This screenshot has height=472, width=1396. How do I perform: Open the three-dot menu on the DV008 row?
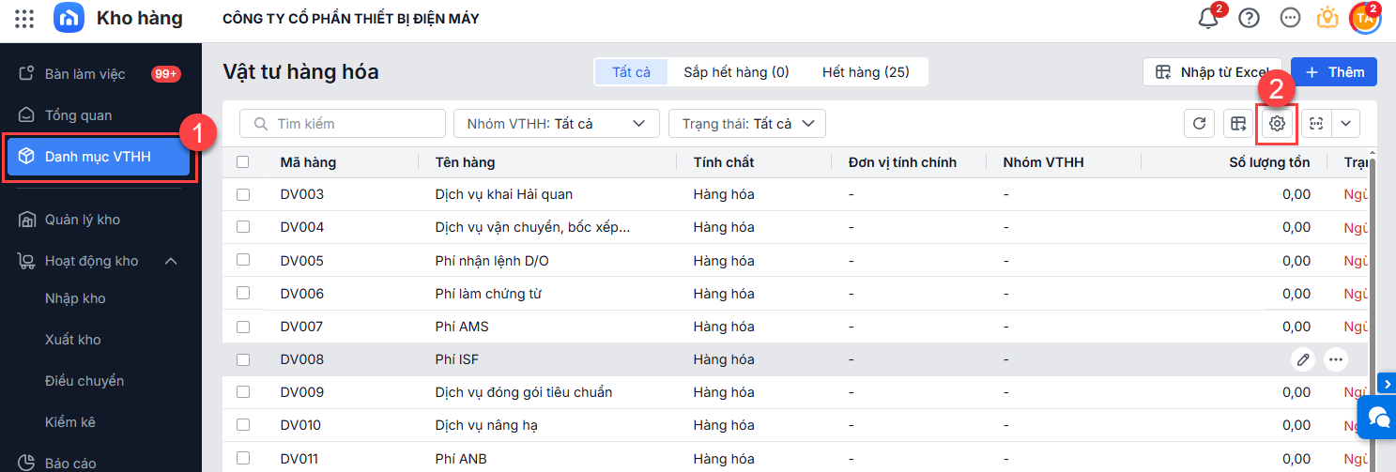click(1336, 359)
